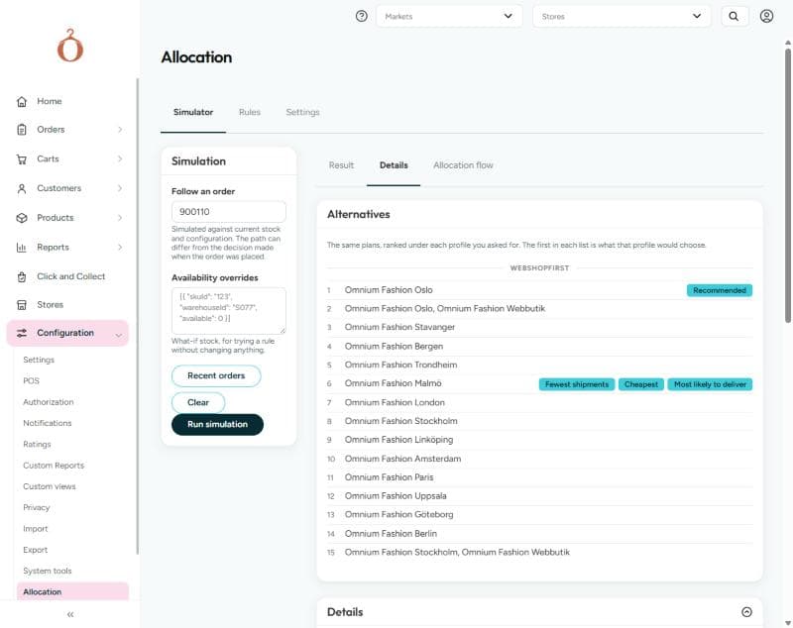Click the Recommended badge on Oslo
The height and width of the screenshot is (628, 793).
720,290
